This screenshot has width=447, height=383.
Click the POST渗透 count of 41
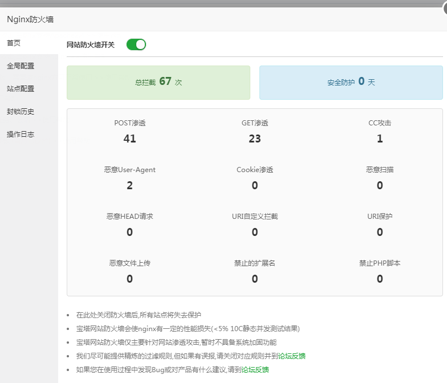129,138
